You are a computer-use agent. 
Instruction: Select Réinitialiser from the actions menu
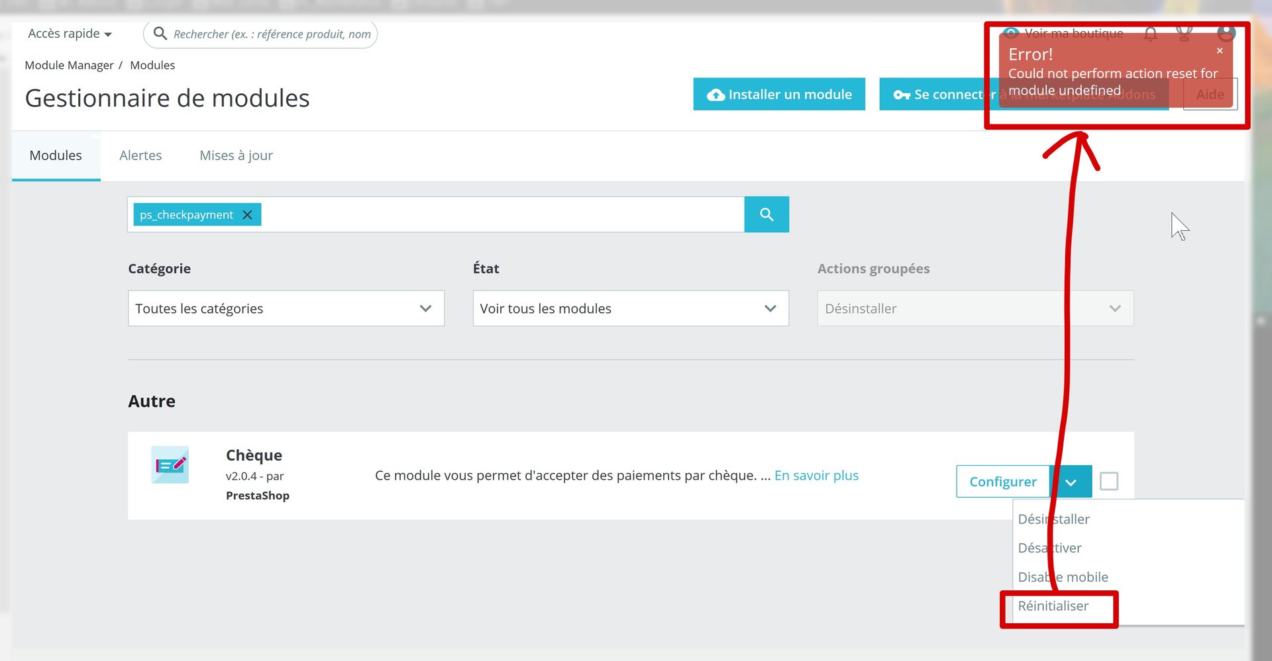point(1053,606)
